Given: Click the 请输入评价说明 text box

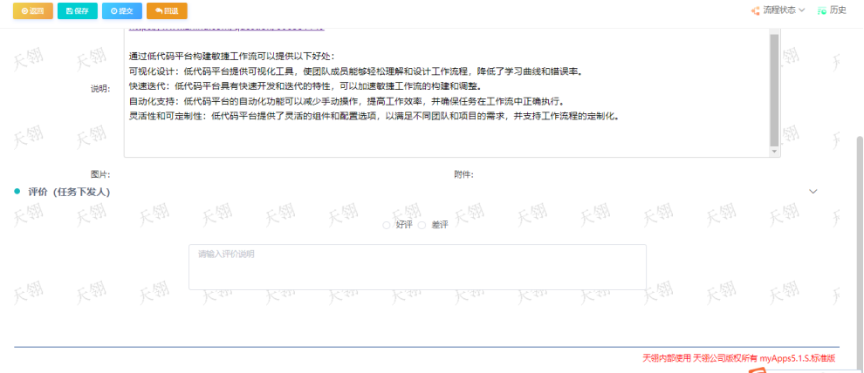Looking at the screenshot, I should (417, 267).
